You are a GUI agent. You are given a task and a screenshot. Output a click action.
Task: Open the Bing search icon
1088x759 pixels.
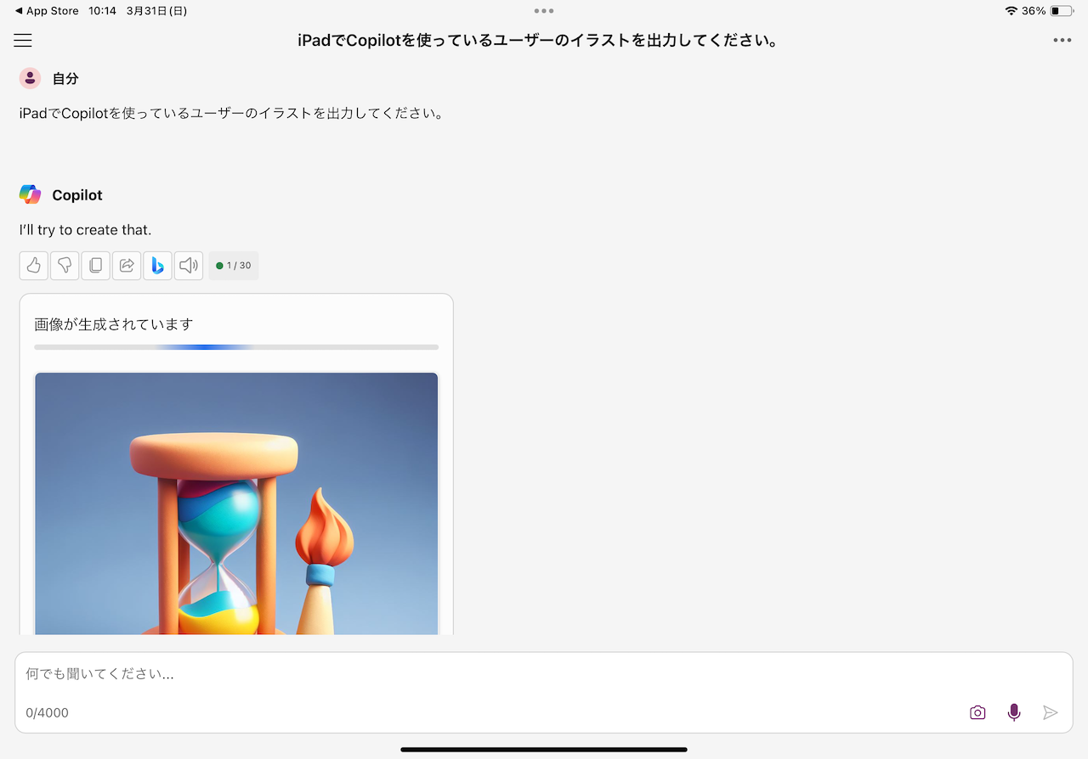[158, 266]
